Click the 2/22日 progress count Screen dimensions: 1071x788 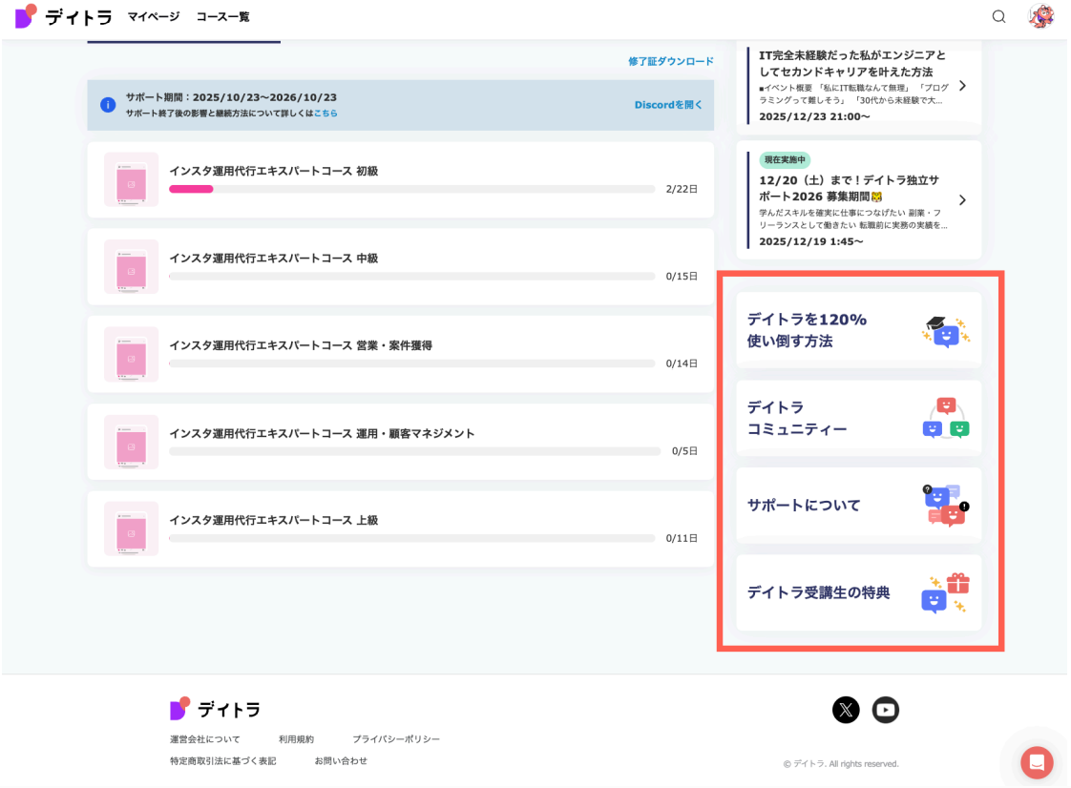click(x=682, y=189)
